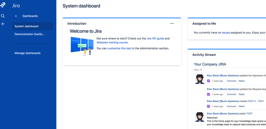Open Kian Stack's avatar on Approvers entry
The height and width of the screenshot is (129, 266).
point(200,79)
